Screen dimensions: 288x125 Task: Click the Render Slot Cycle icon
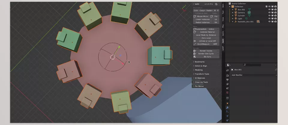[195, 54]
